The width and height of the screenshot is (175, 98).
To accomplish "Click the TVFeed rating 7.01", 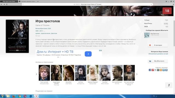I will click(x=166, y=20).
